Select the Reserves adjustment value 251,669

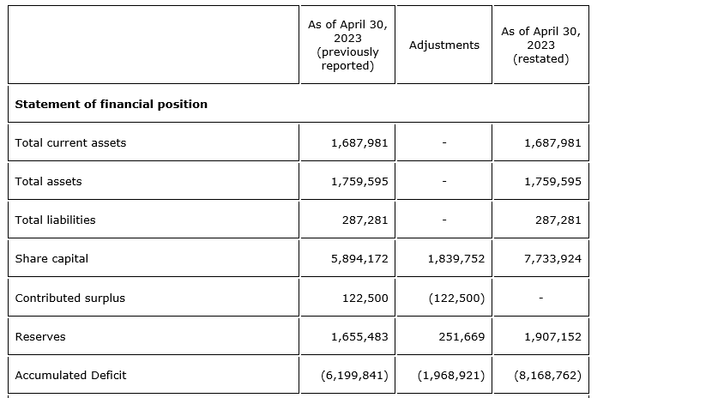coord(462,337)
